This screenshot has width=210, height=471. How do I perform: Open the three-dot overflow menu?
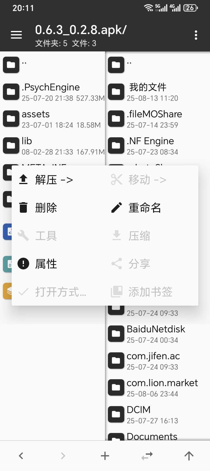tap(196, 35)
